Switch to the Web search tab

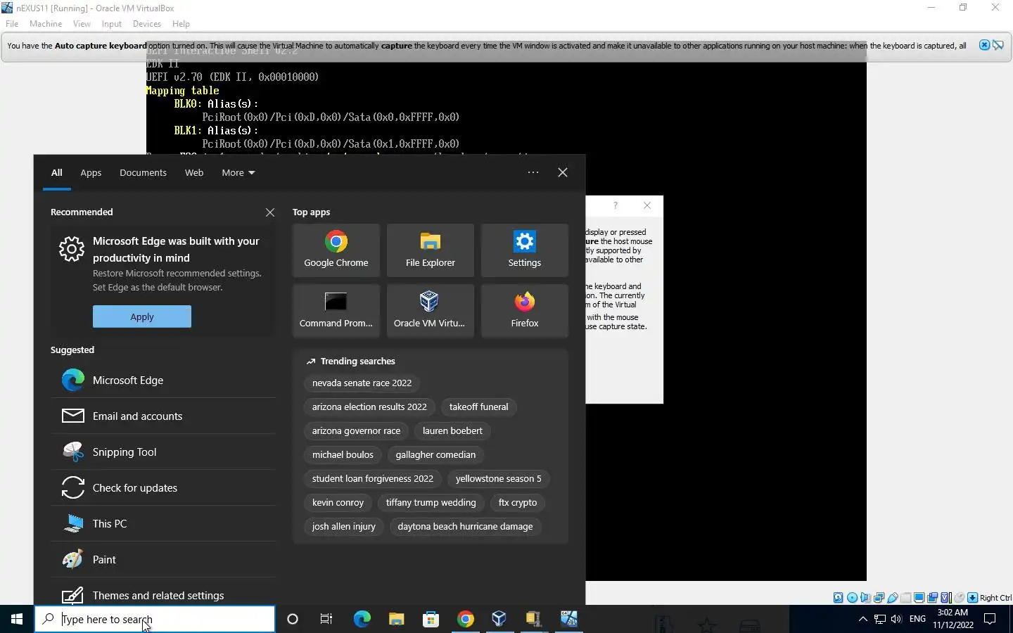click(194, 172)
